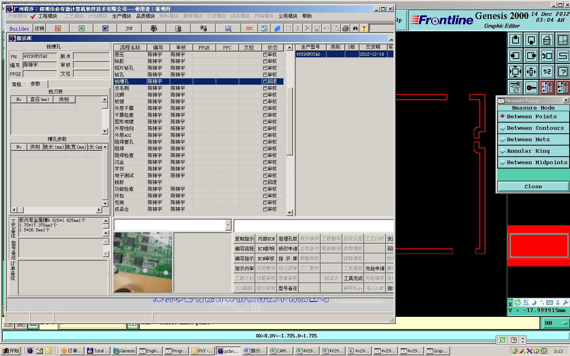Click the PN input field
Image resolution: width=570 pixels, height=356 pixels.
tap(40, 57)
